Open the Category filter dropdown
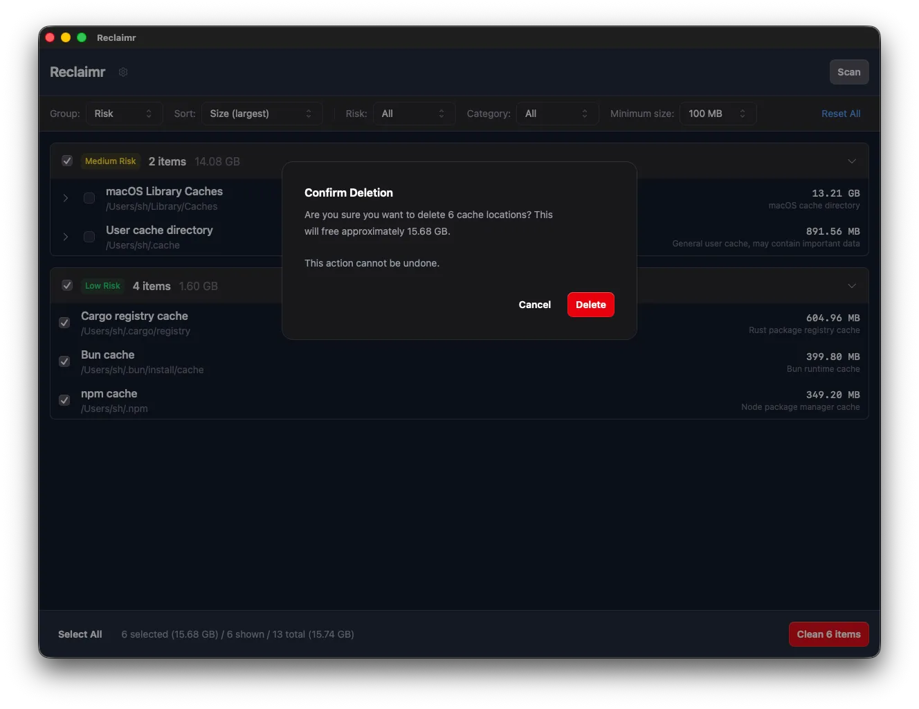Image resolution: width=919 pixels, height=709 pixels. click(557, 113)
